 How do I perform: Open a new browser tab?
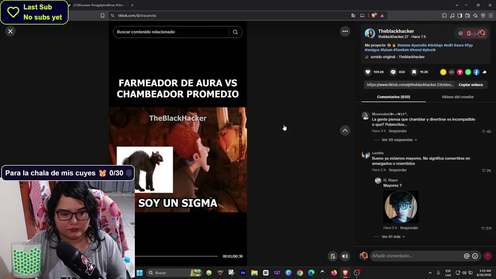pos(132,5)
